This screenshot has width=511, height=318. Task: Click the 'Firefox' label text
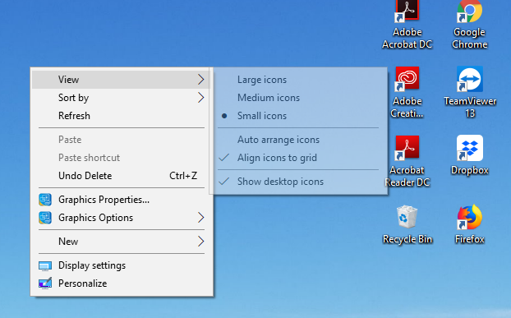[x=470, y=239]
